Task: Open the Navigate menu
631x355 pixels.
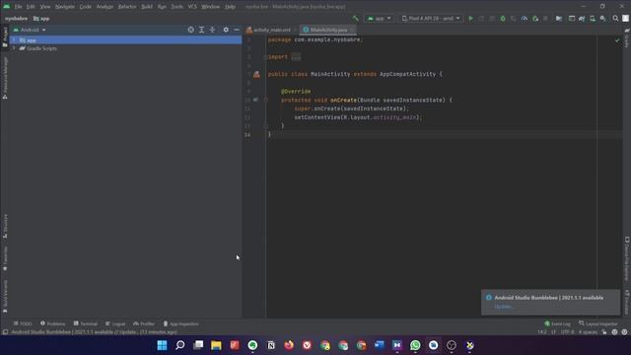Action: click(x=65, y=7)
